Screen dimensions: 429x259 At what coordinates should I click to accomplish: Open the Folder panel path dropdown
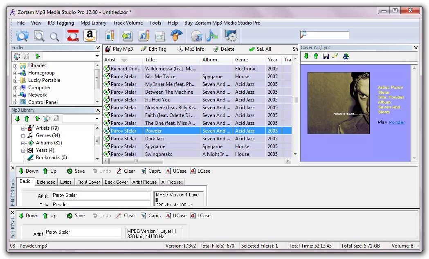[97, 56]
